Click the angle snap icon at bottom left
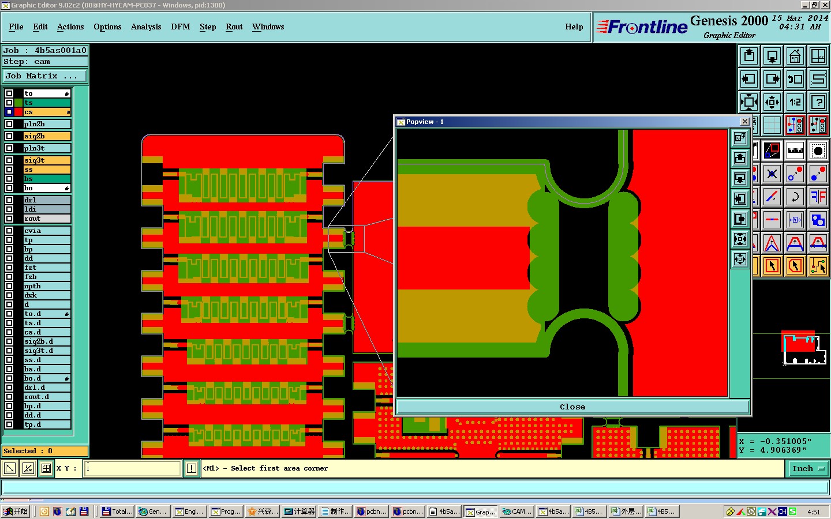Screen dimensions: 831x519 28,468
